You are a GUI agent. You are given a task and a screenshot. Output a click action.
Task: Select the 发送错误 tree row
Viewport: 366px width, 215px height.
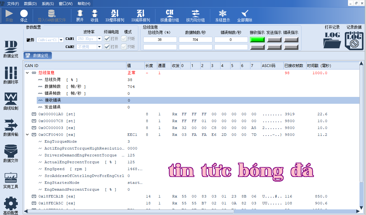(198, 107)
